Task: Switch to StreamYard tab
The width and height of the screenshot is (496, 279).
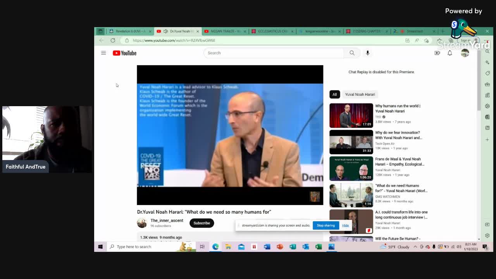Action: coord(414,31)
